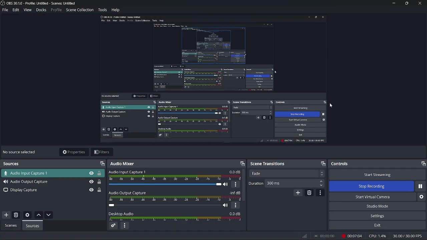Open Settings from Controls
Screen dimensions: 427x240
[x=377, y=216]
